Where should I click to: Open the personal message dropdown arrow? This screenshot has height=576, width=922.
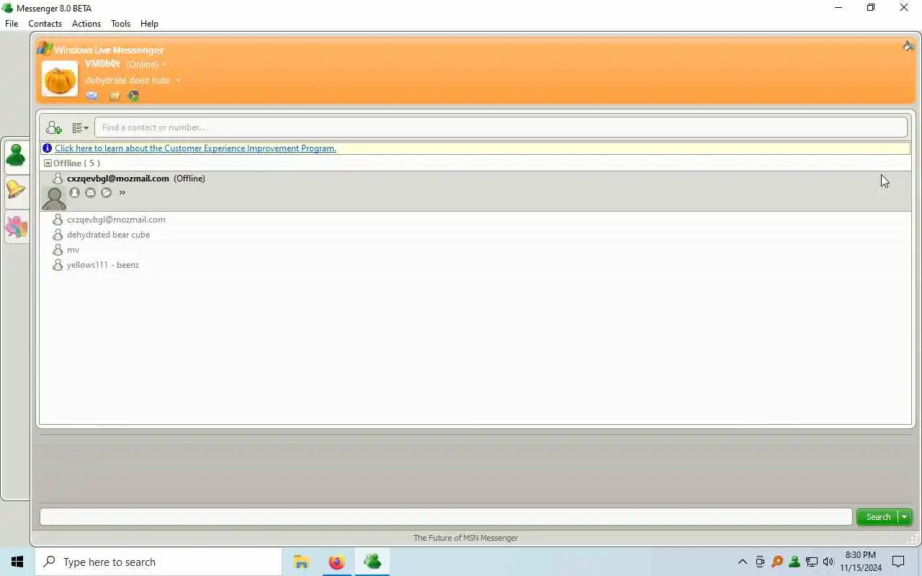click(x=178, y=81)
